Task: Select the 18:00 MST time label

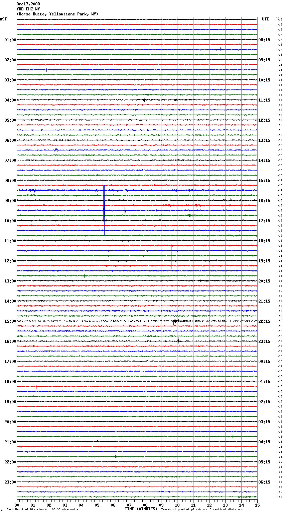Action: click(10, 382)
